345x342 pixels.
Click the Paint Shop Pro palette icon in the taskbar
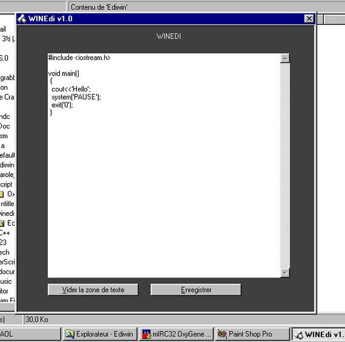coord(222,335)
